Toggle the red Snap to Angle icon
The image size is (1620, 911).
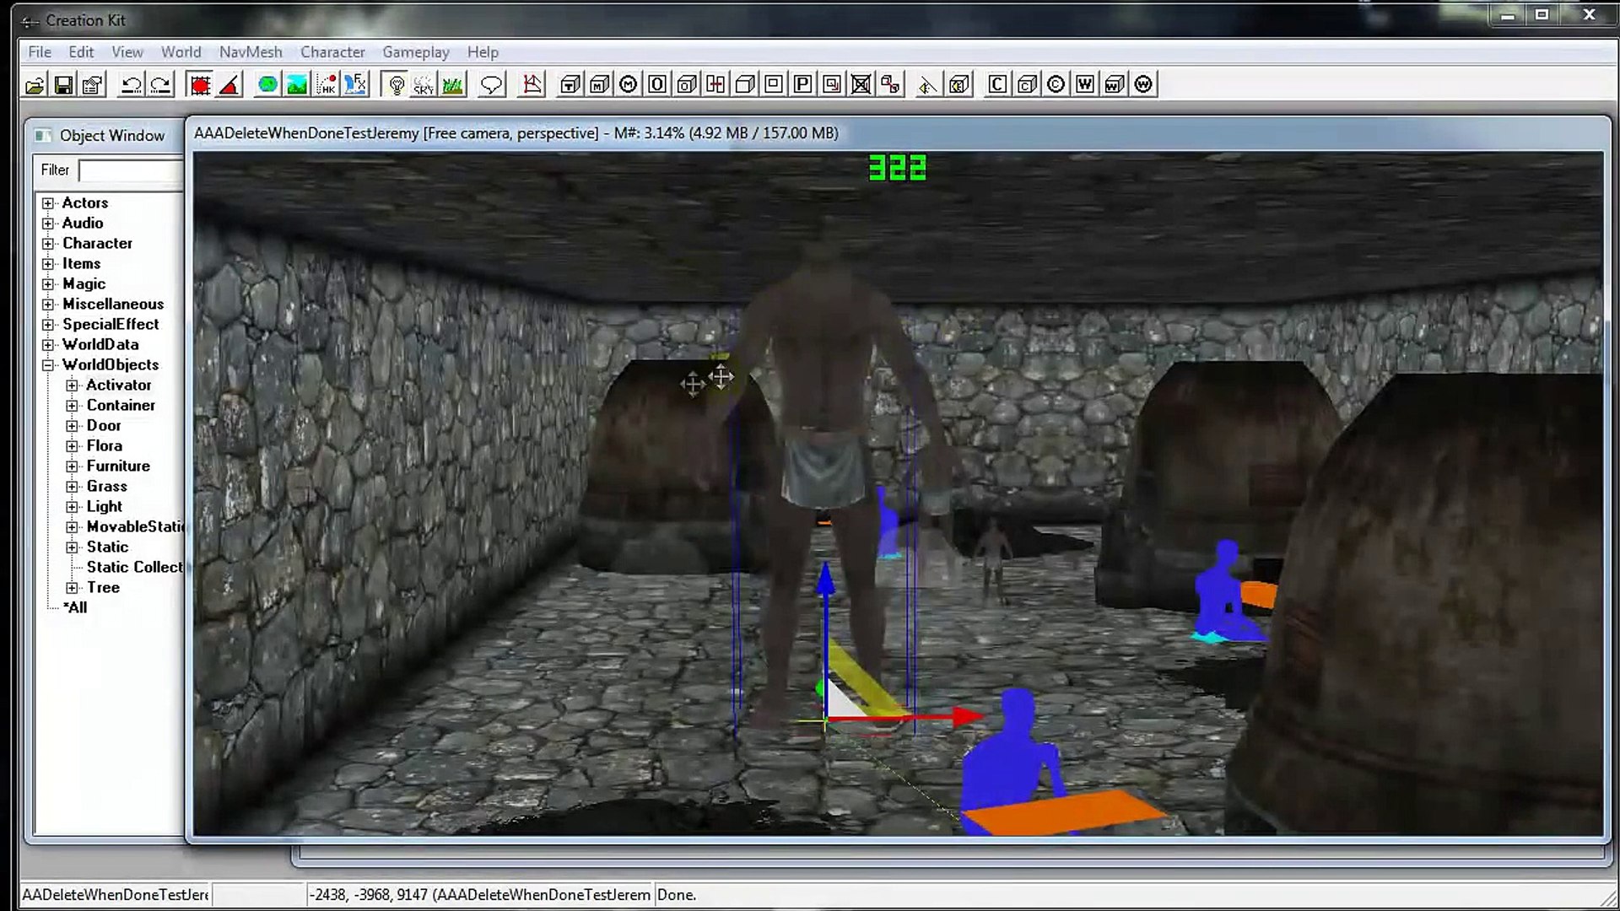229,84
